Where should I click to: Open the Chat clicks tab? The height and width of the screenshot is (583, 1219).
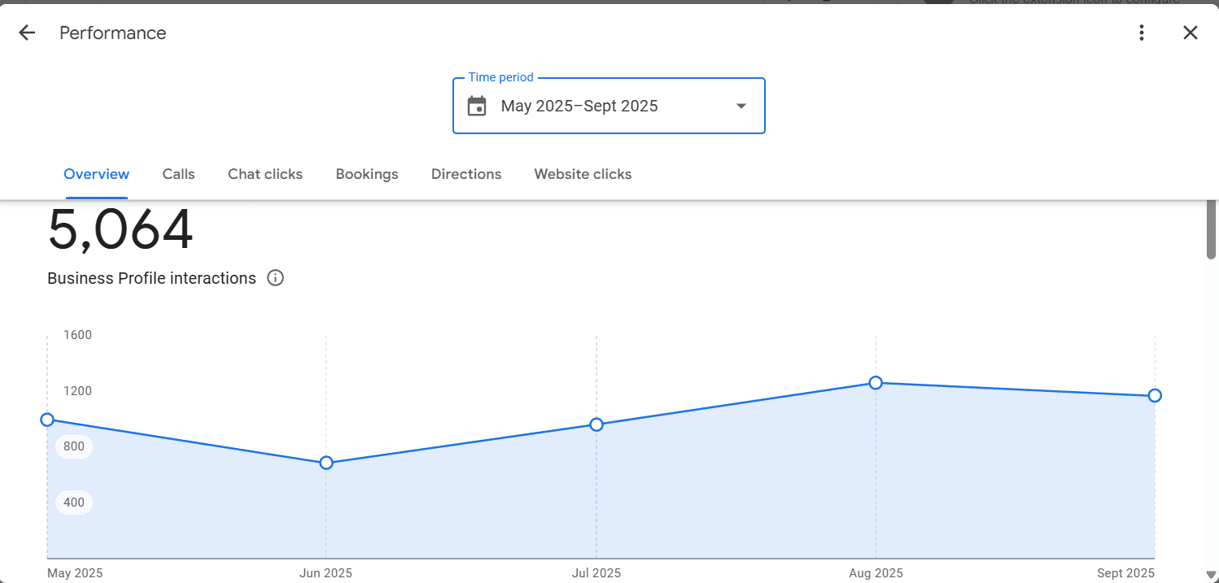click(265, 174)
